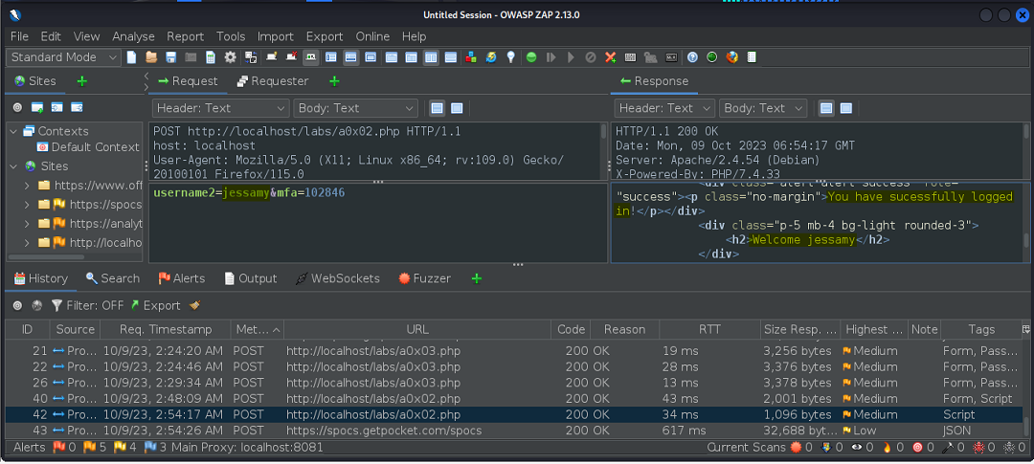This screenshot has height=464, width=1034.
Task: Click the Persist Session floppy-disk icon
Action: point(170,57)
